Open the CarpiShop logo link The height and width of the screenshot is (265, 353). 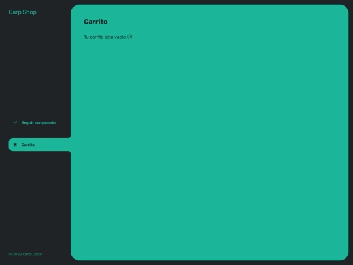point(22,12)
